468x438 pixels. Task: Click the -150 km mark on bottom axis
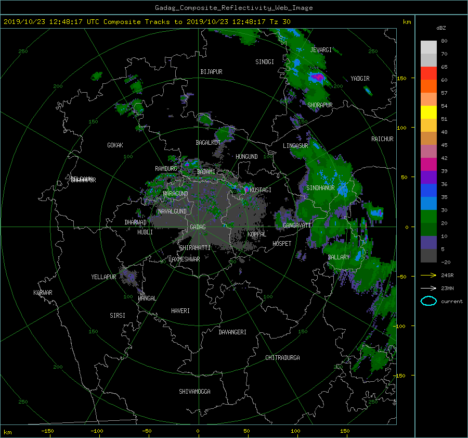47,431
